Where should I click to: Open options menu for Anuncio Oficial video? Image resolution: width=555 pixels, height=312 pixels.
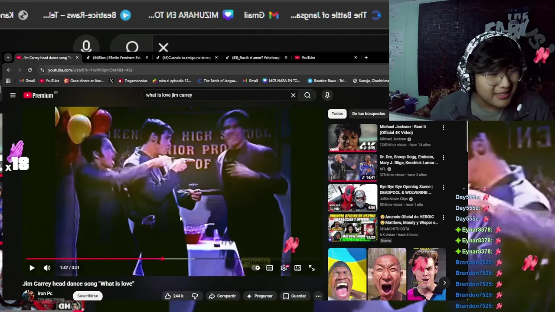[443, 217]
